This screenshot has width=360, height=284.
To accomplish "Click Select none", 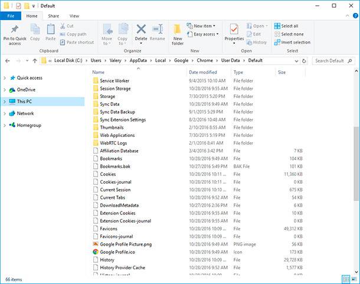I will pos(289,34).
